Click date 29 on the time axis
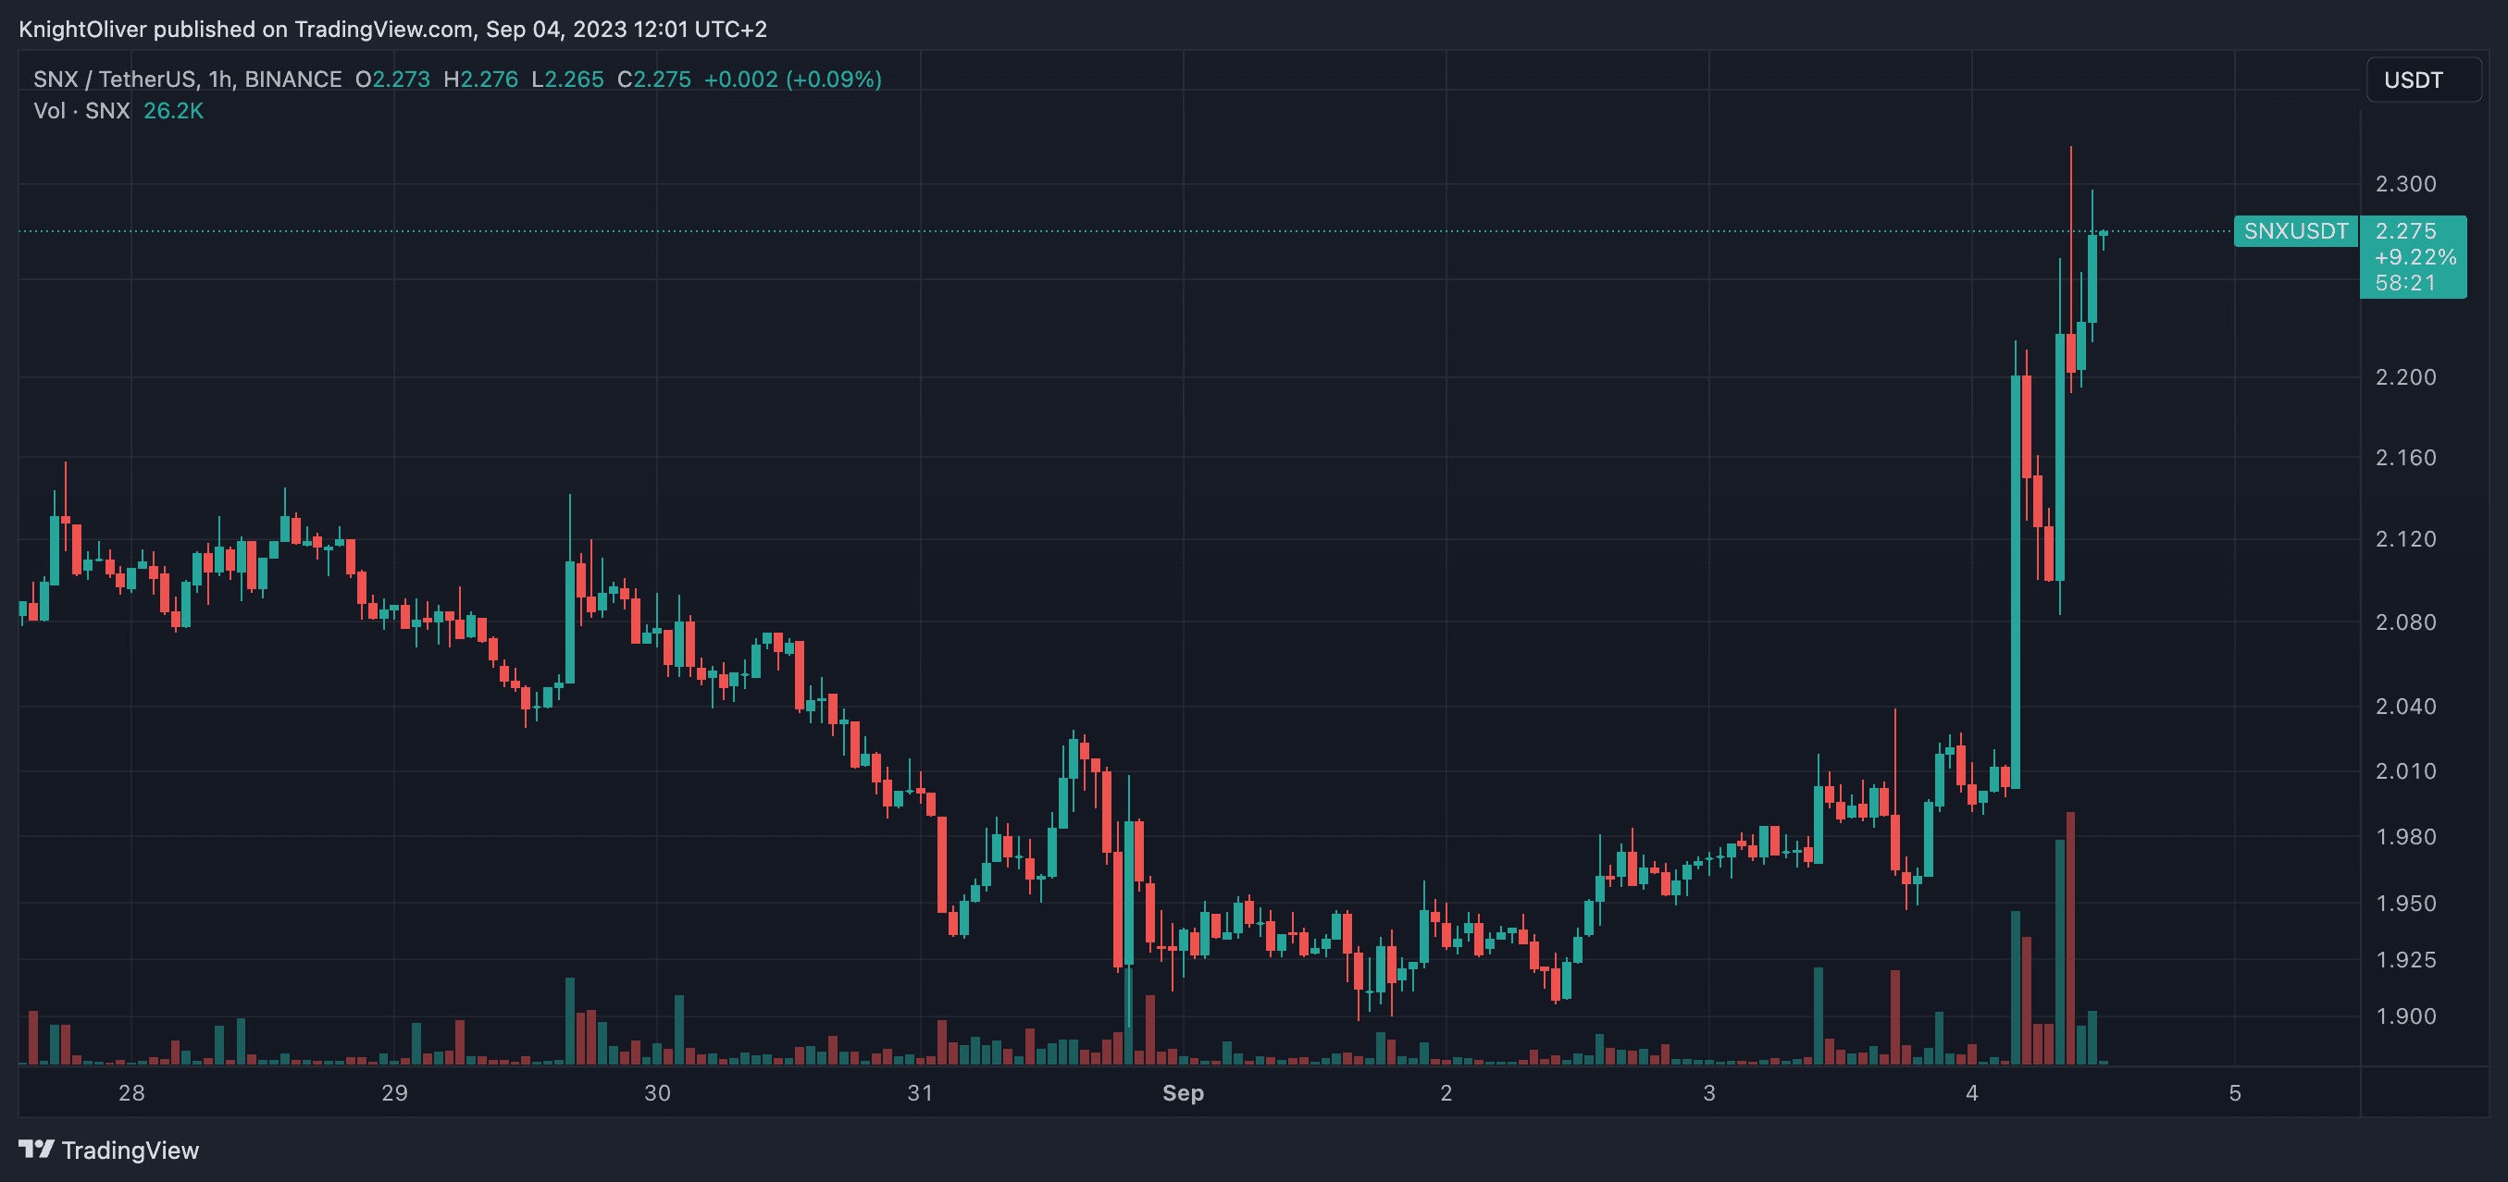Screen dimensions: 2508x1182 point(394,1093)
